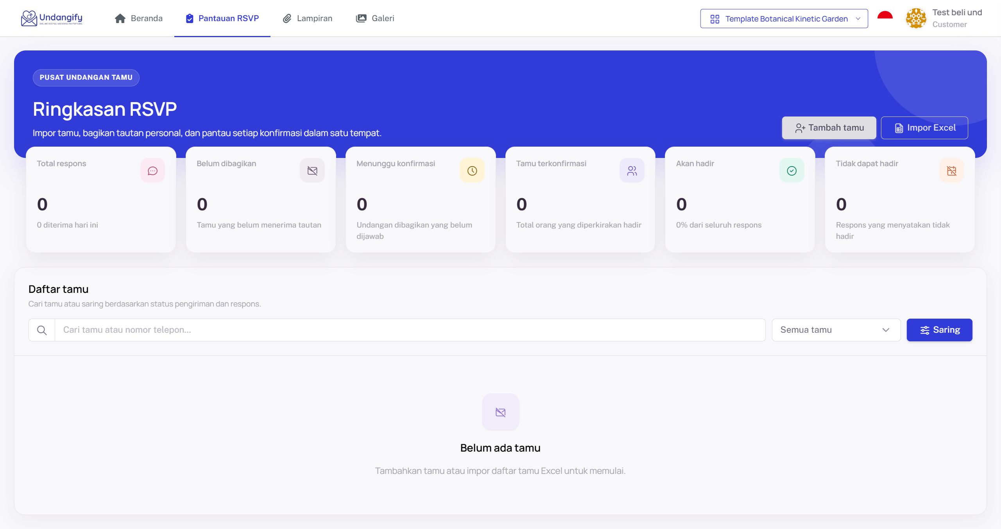Click the Belum ada tamu text
Viewport: 1001px width, 529px height.
pyautogui.click(x=500, y=448)
